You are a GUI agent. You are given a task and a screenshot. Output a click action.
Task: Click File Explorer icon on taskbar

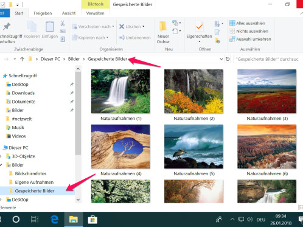pyautogui.click(x=74, y=219)
